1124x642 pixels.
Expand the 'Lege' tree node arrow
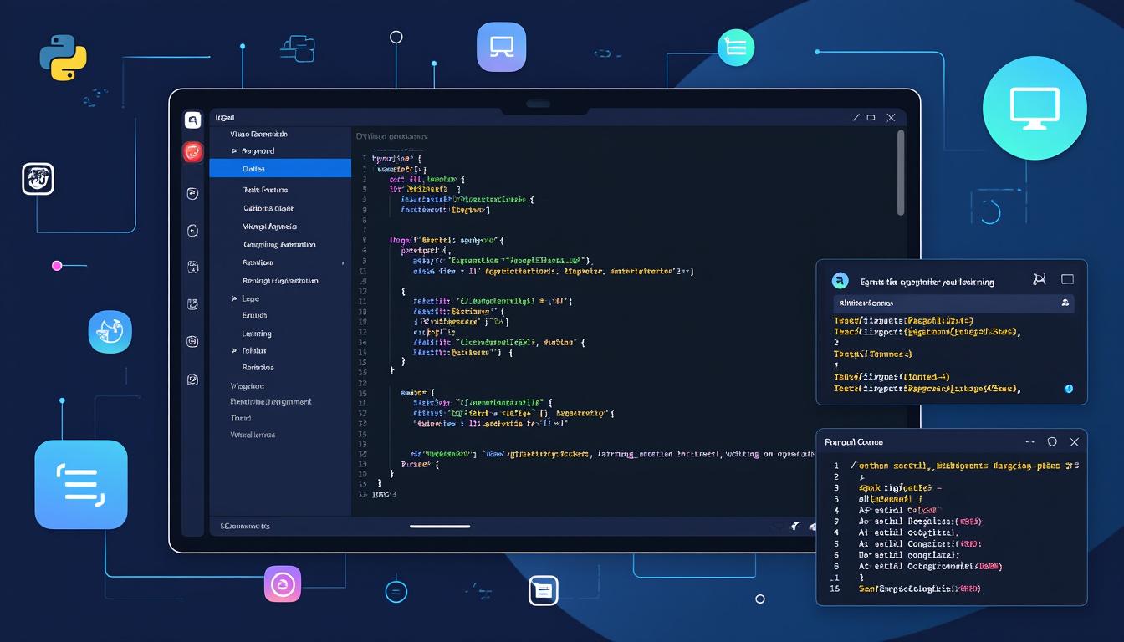click(x=234, y=298)
